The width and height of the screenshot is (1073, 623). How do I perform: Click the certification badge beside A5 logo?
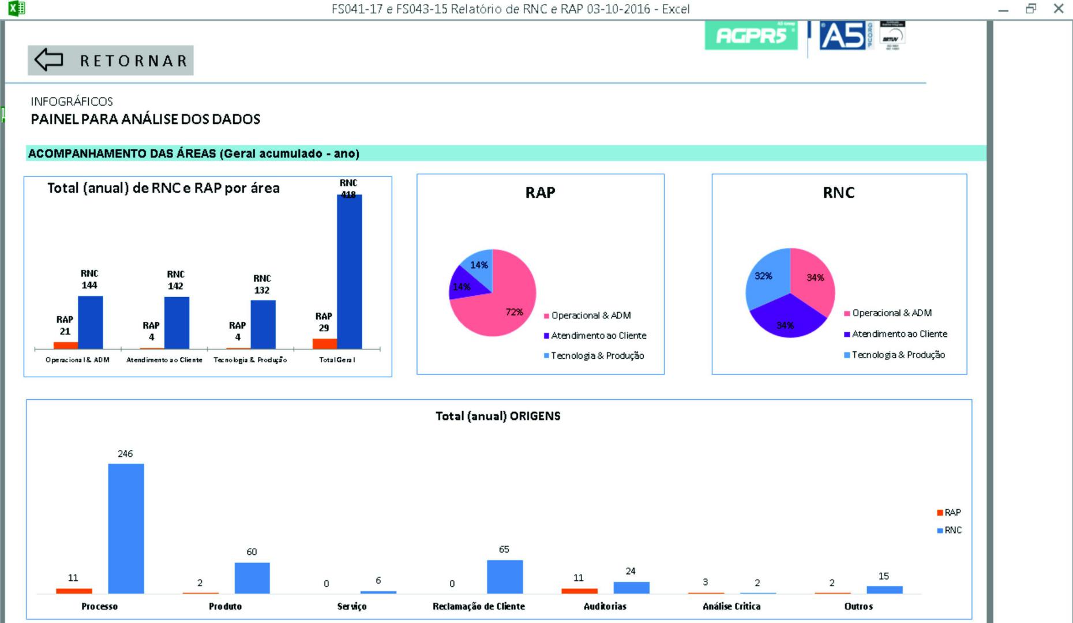(x=892, y=36)
